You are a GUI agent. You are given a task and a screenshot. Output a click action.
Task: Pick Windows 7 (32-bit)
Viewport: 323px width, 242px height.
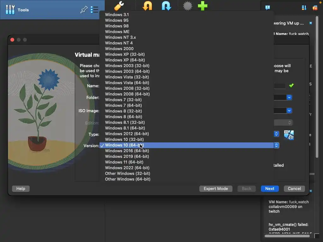tap(186, 100)
